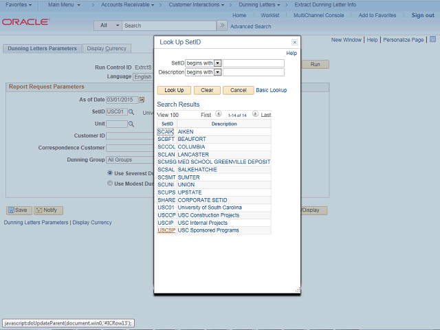
Task: Select Use Modest radio button
Action: coord(110,184)
